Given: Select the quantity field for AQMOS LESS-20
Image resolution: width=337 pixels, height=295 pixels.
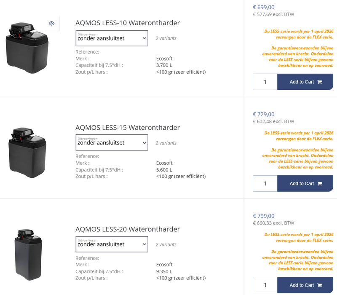Looking at the screenshot, I should tap(265, 285).
